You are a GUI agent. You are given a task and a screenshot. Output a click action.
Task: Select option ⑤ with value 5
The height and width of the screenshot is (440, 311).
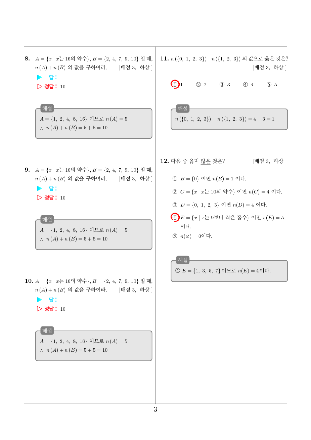click(272, 85)
